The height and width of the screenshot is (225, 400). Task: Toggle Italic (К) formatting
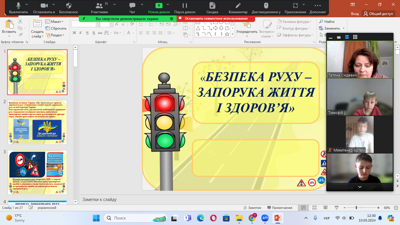[x=81, y=33]
